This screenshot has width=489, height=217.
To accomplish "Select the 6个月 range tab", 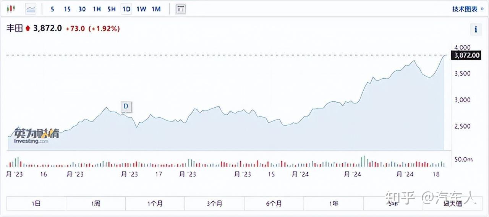I will (x=274, y=203).
